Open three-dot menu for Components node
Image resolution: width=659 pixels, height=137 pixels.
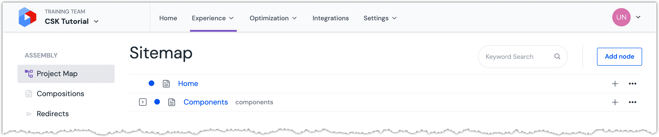click(632, 102)
